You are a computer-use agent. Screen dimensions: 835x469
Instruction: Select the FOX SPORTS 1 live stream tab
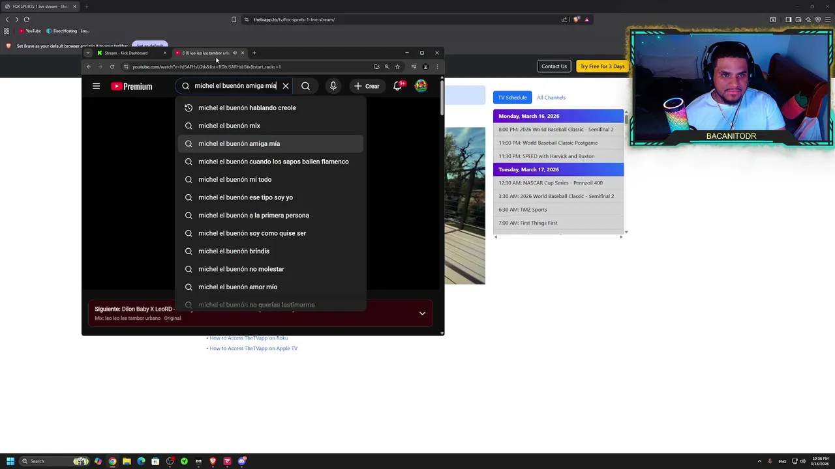pos(39,7)
